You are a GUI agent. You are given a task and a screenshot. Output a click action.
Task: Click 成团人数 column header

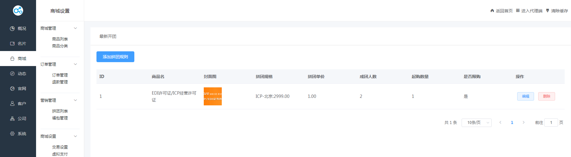point(368,77)
